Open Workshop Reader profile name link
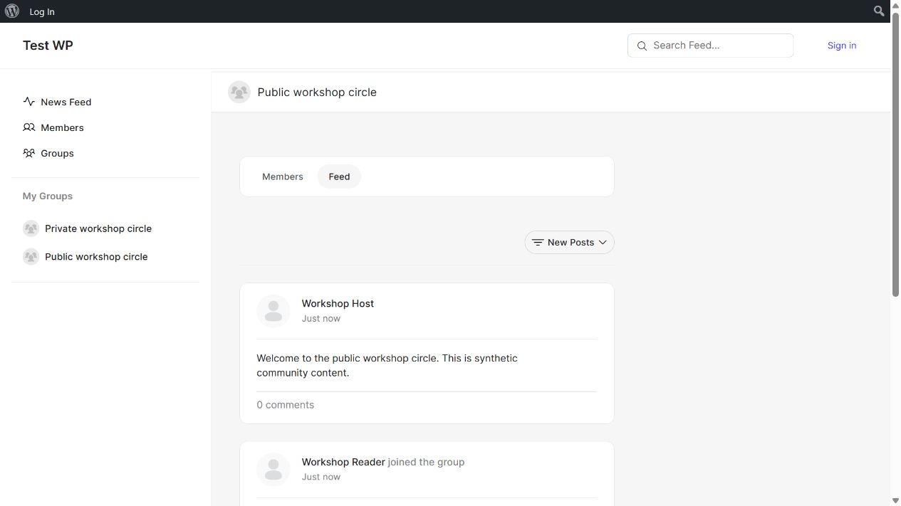This screenshot has width=901, height=506. [343, 462]
